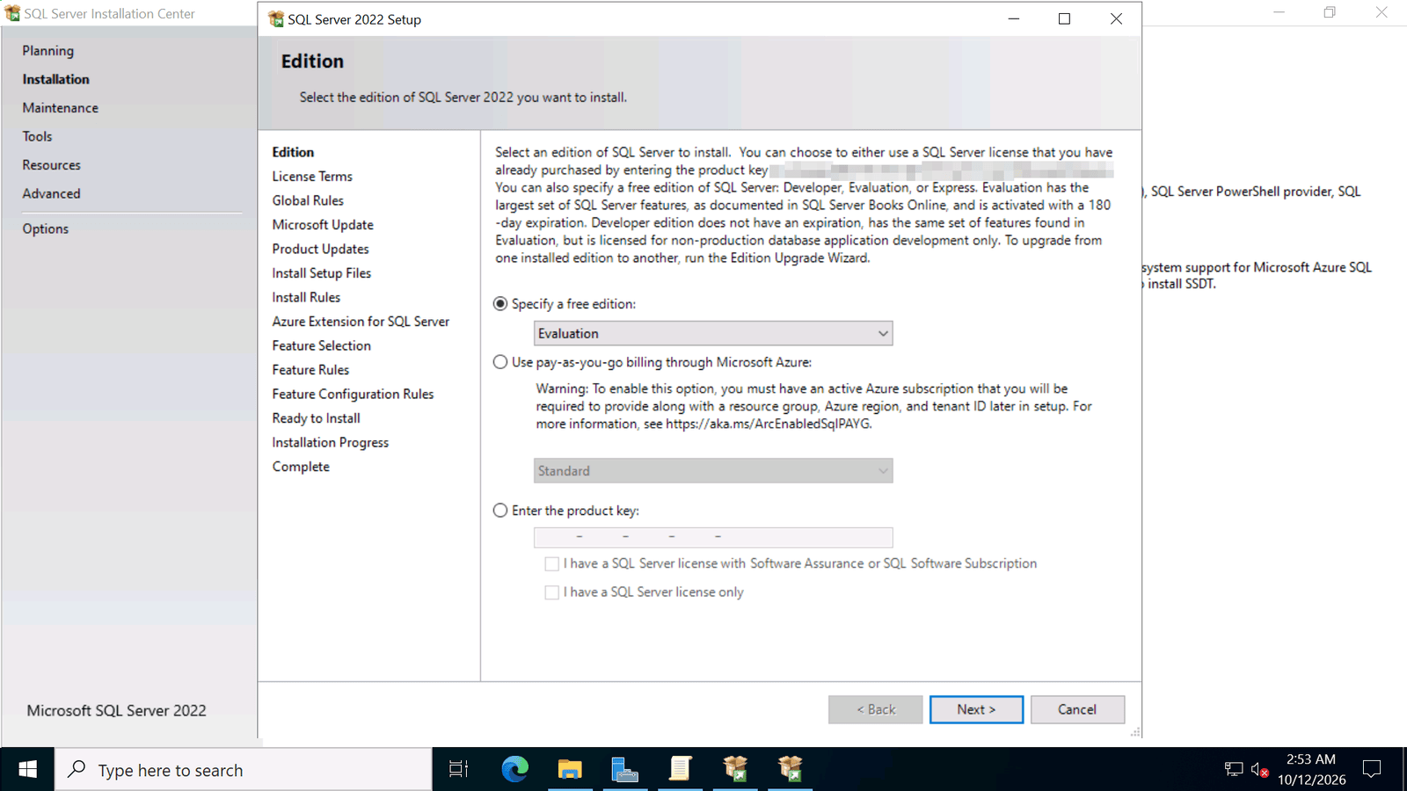Click the network status tray icon

point(1233,770)
